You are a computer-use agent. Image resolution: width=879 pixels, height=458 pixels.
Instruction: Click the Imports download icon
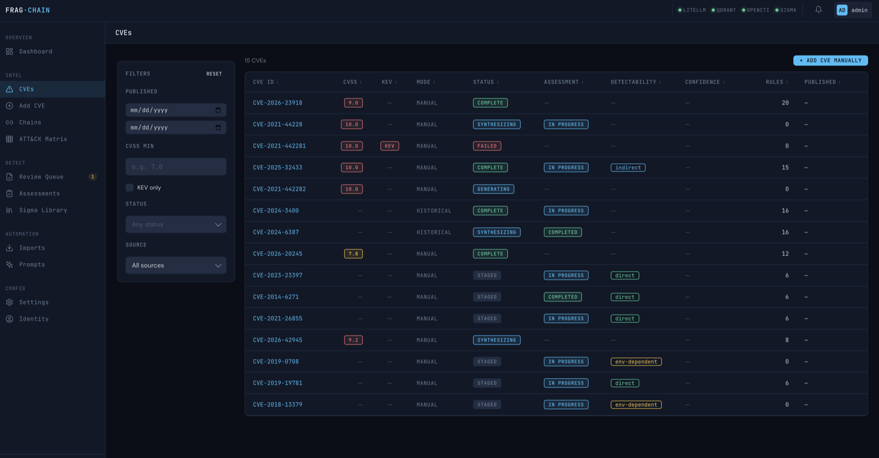point(9,248)
